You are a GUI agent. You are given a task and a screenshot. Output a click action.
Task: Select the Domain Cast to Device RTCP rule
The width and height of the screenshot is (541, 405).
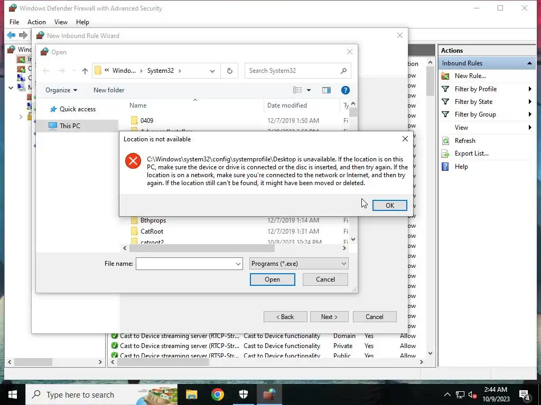click(264, 336)
